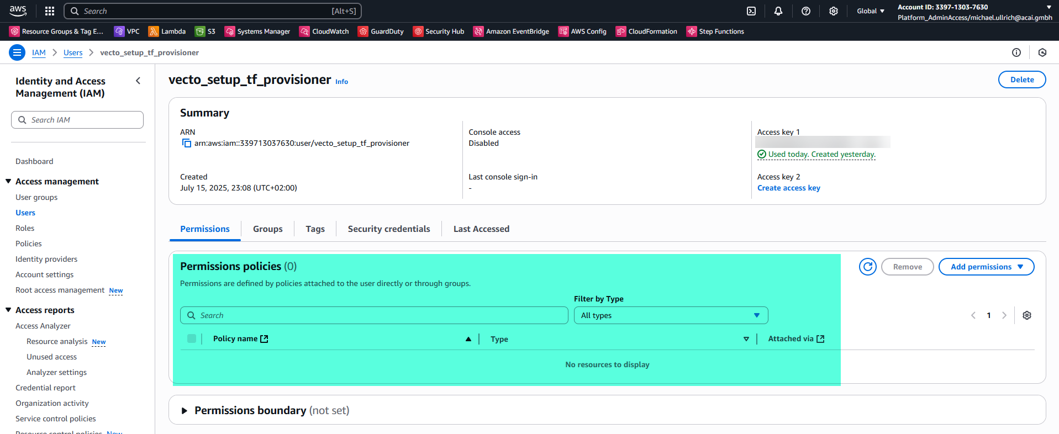Open the All types filter dropdown
Viewport: 1059px width, 434px height.
pyautogui.click(x=671, y=315)
